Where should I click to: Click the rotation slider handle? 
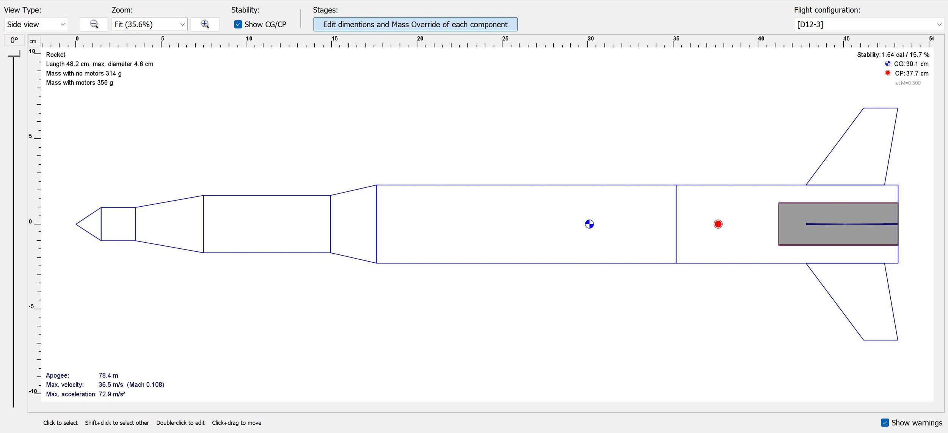point(14,53)
